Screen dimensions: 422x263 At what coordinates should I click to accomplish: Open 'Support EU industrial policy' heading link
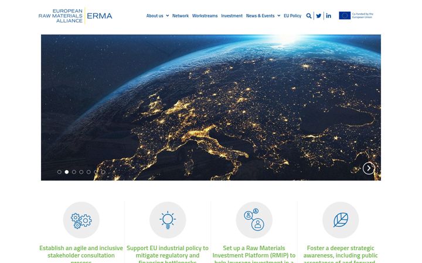168,254
